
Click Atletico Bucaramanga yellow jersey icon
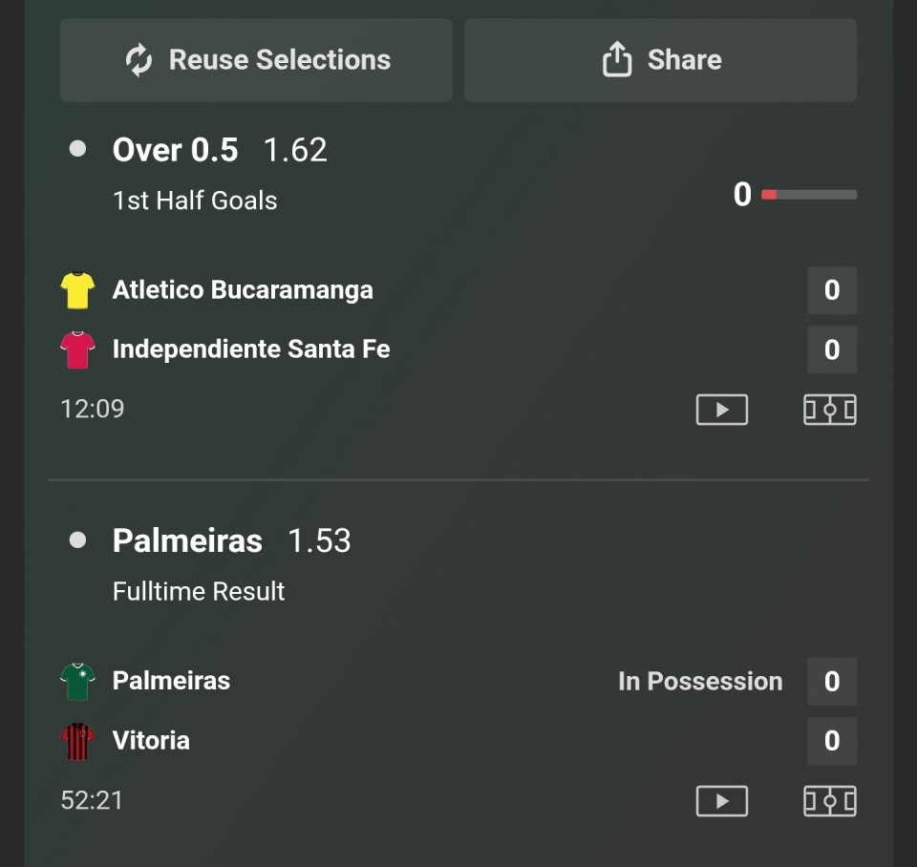click(77, 290)
